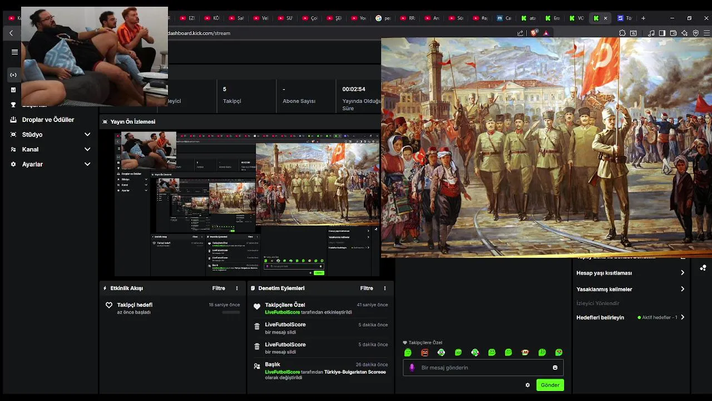Image resolution: width=712 pixels, height=401 pixels.
Task: Expand the Stüdyo chevron
Action: click(87, 135)
